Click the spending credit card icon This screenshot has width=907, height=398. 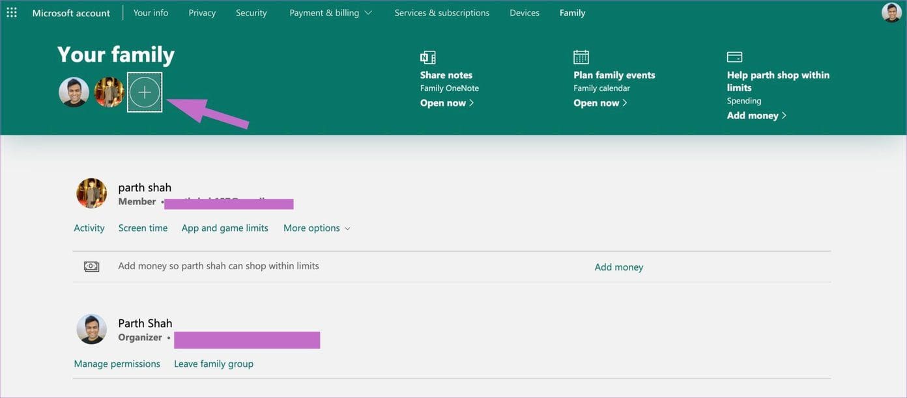pyautogui.click(x=734, y=57)
